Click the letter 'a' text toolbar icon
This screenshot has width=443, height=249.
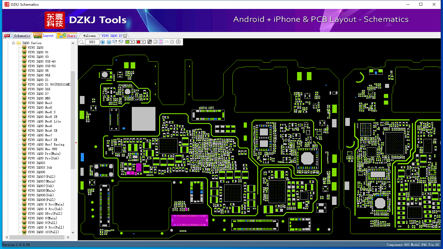click(x=155, y=42)
